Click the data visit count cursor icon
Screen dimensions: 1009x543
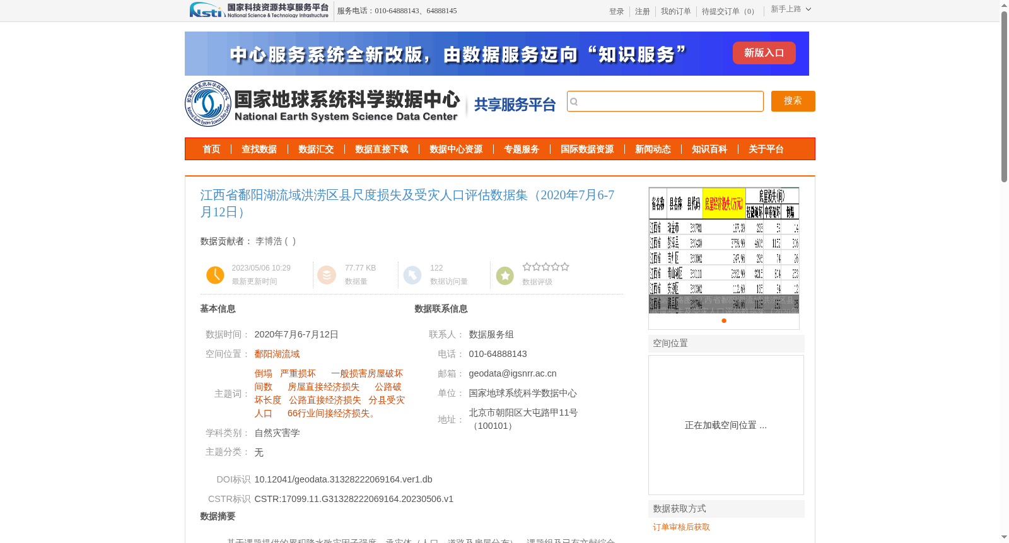(x=412, y=275)
